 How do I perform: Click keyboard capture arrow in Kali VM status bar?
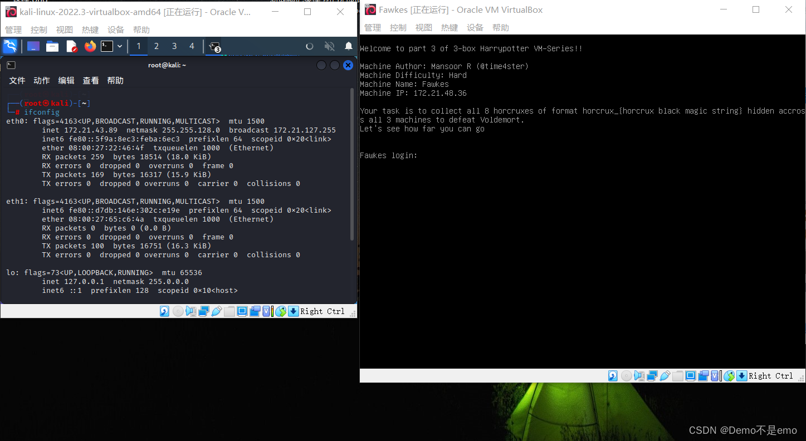(x=294, y=311)
